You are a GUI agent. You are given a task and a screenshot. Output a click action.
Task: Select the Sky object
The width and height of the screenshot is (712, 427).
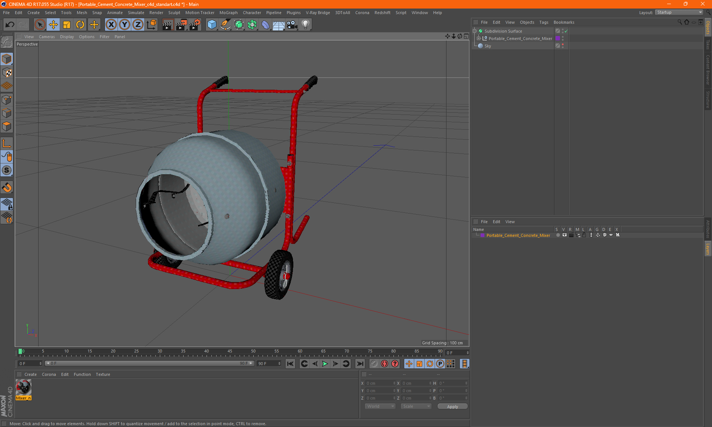[488, 46]
